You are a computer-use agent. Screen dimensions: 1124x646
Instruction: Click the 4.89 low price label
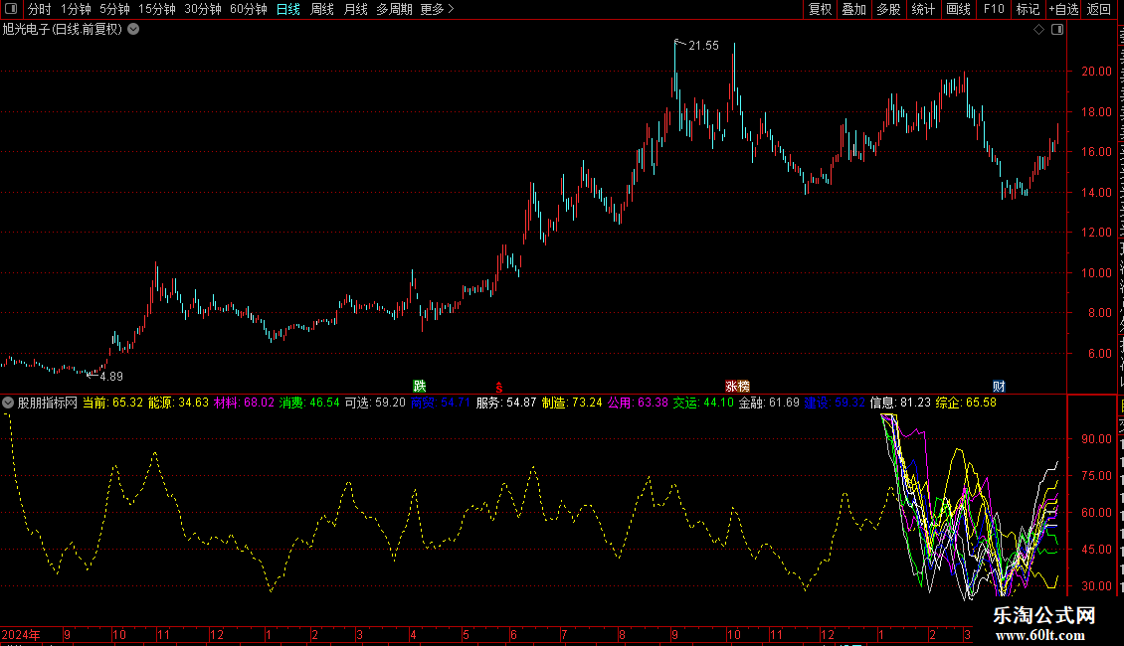[111, 376]
